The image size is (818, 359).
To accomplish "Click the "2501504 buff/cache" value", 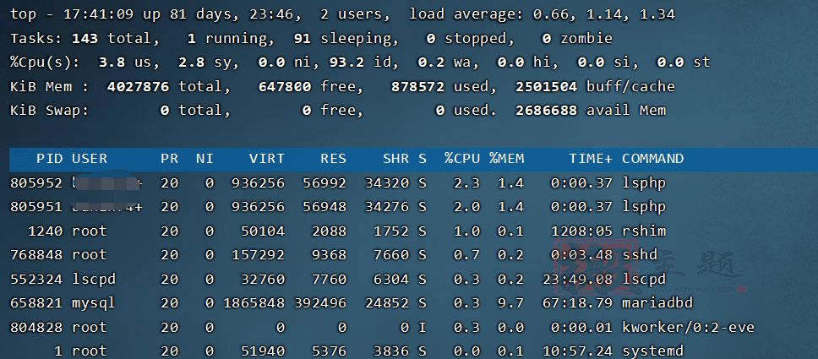I will (x=595, y=87).
